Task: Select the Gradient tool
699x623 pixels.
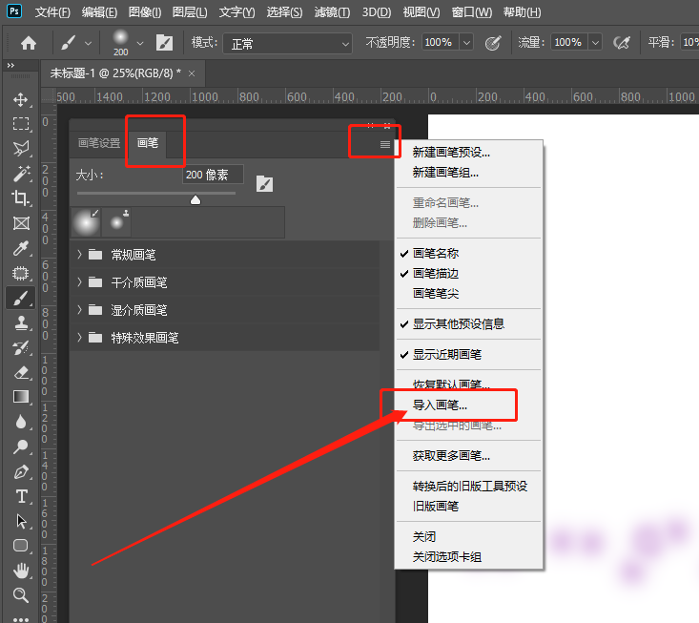Action: [21, 397]
